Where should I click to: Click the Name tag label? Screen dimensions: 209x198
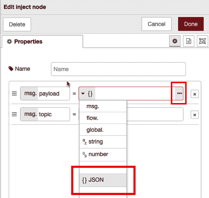coord(19,69)
